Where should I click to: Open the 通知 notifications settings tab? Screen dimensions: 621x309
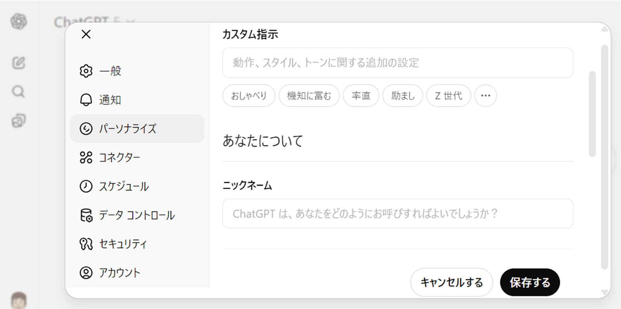109,100
